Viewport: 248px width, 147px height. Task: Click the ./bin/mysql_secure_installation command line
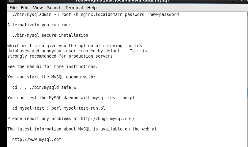(50, 35)
